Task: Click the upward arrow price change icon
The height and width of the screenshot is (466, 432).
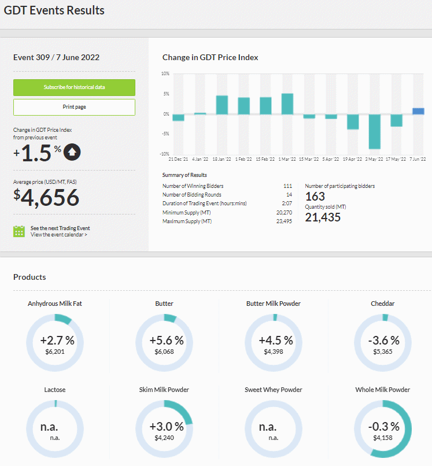Action: point(72,152)
